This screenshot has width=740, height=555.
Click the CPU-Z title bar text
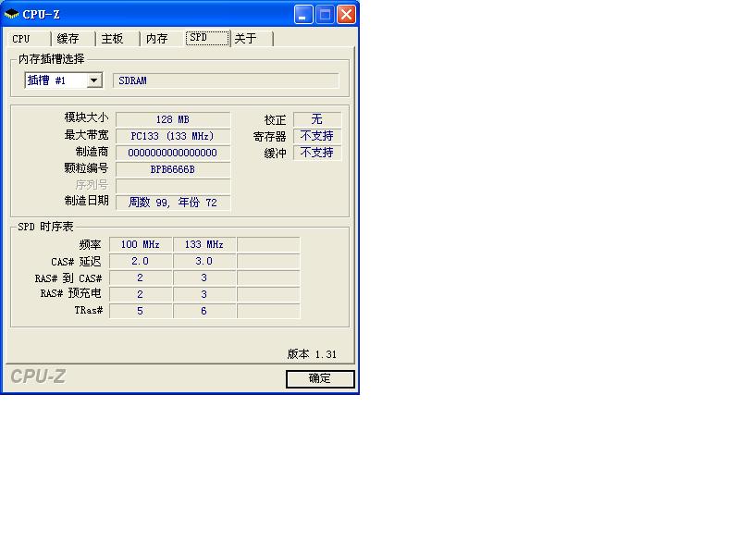coord(42,14)
